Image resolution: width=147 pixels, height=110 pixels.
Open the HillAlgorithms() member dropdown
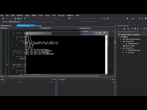115,28
